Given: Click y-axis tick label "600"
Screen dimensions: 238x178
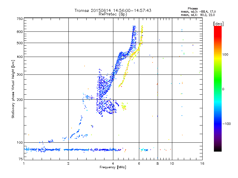Looking at the screenshot, I should point(20,32).
